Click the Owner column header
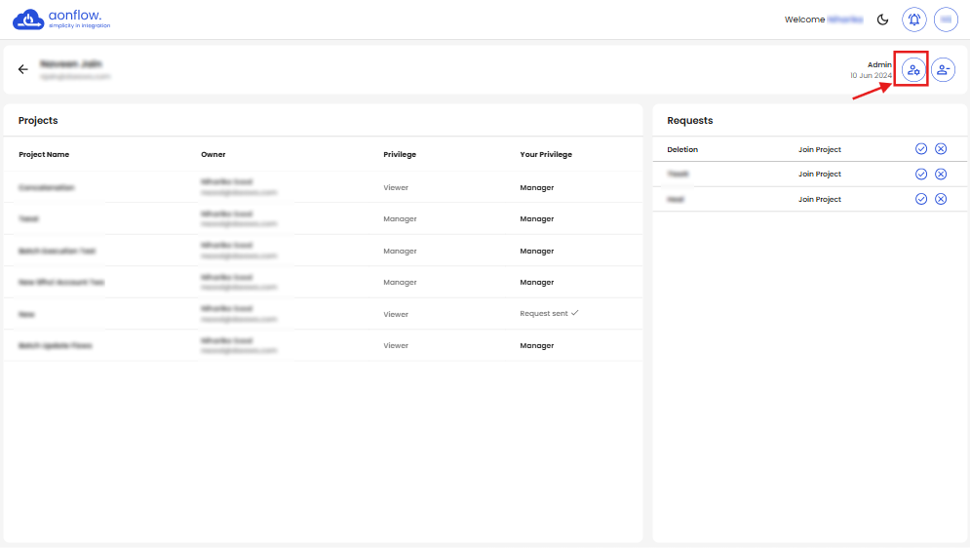970x548 pixels. tap(213, 154)
